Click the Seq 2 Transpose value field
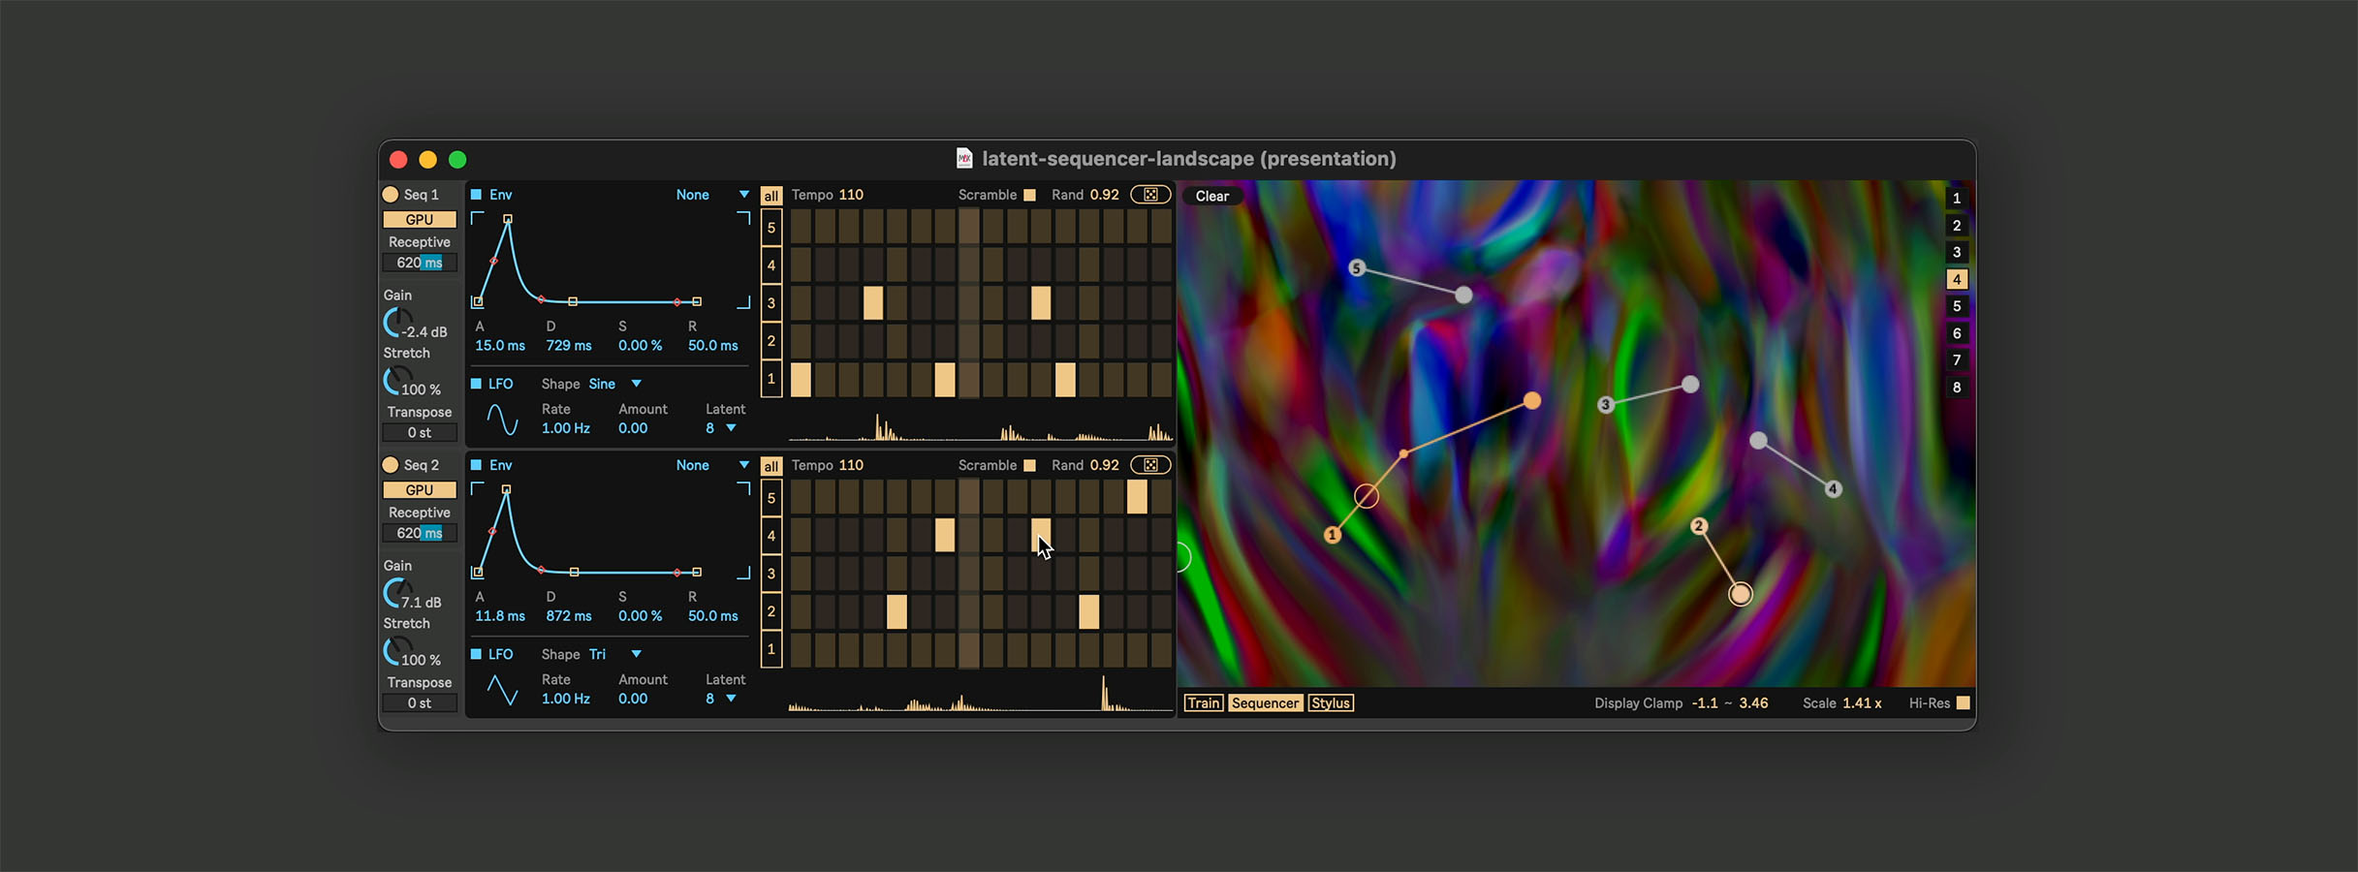The height and width of the screenshot is (872, 2358). [419, 703]
